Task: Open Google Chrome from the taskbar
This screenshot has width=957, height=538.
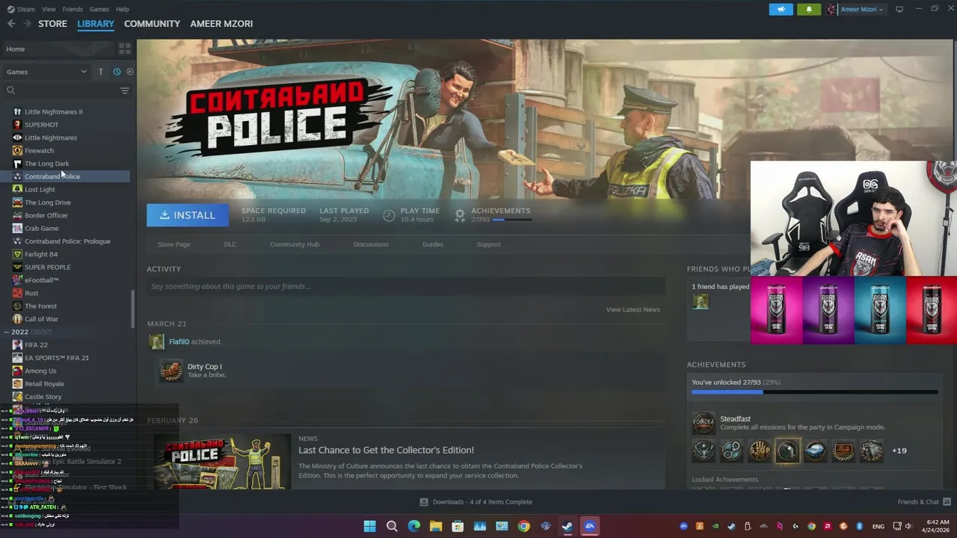Action: pos(523,526)
